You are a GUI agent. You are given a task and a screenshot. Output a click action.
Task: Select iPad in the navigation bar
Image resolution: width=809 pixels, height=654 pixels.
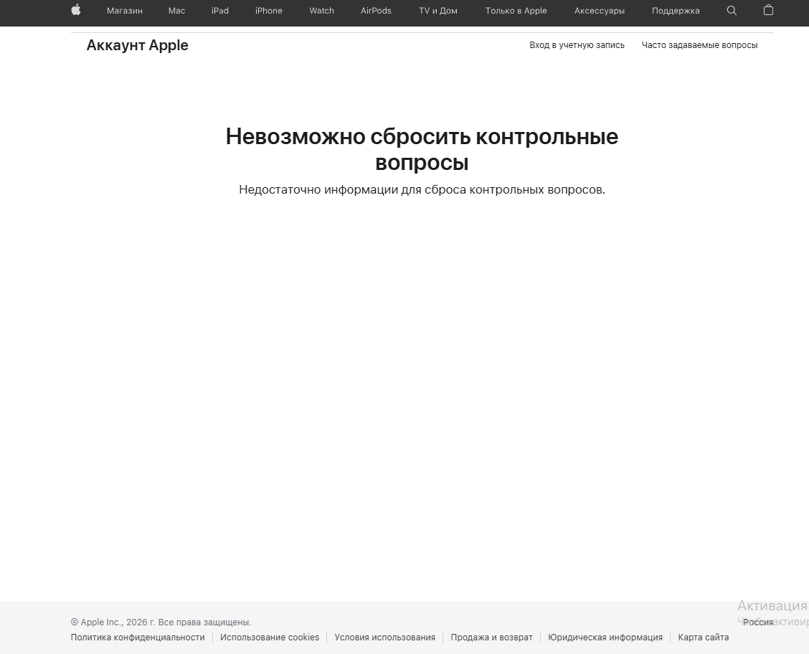click(219, 11)
